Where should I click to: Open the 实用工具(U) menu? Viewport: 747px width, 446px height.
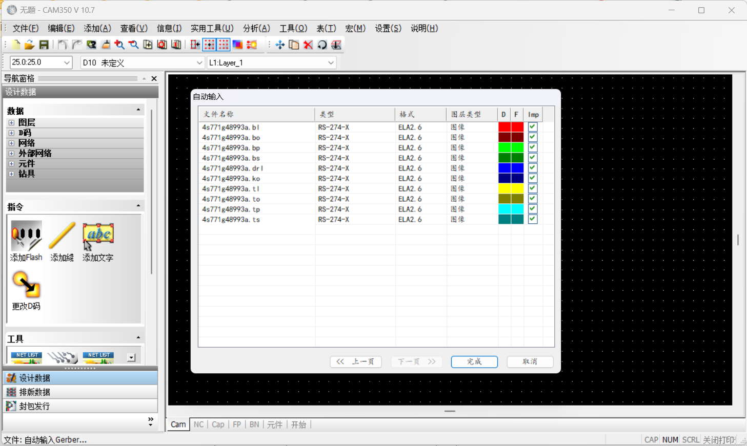click(x=212, y=29)
